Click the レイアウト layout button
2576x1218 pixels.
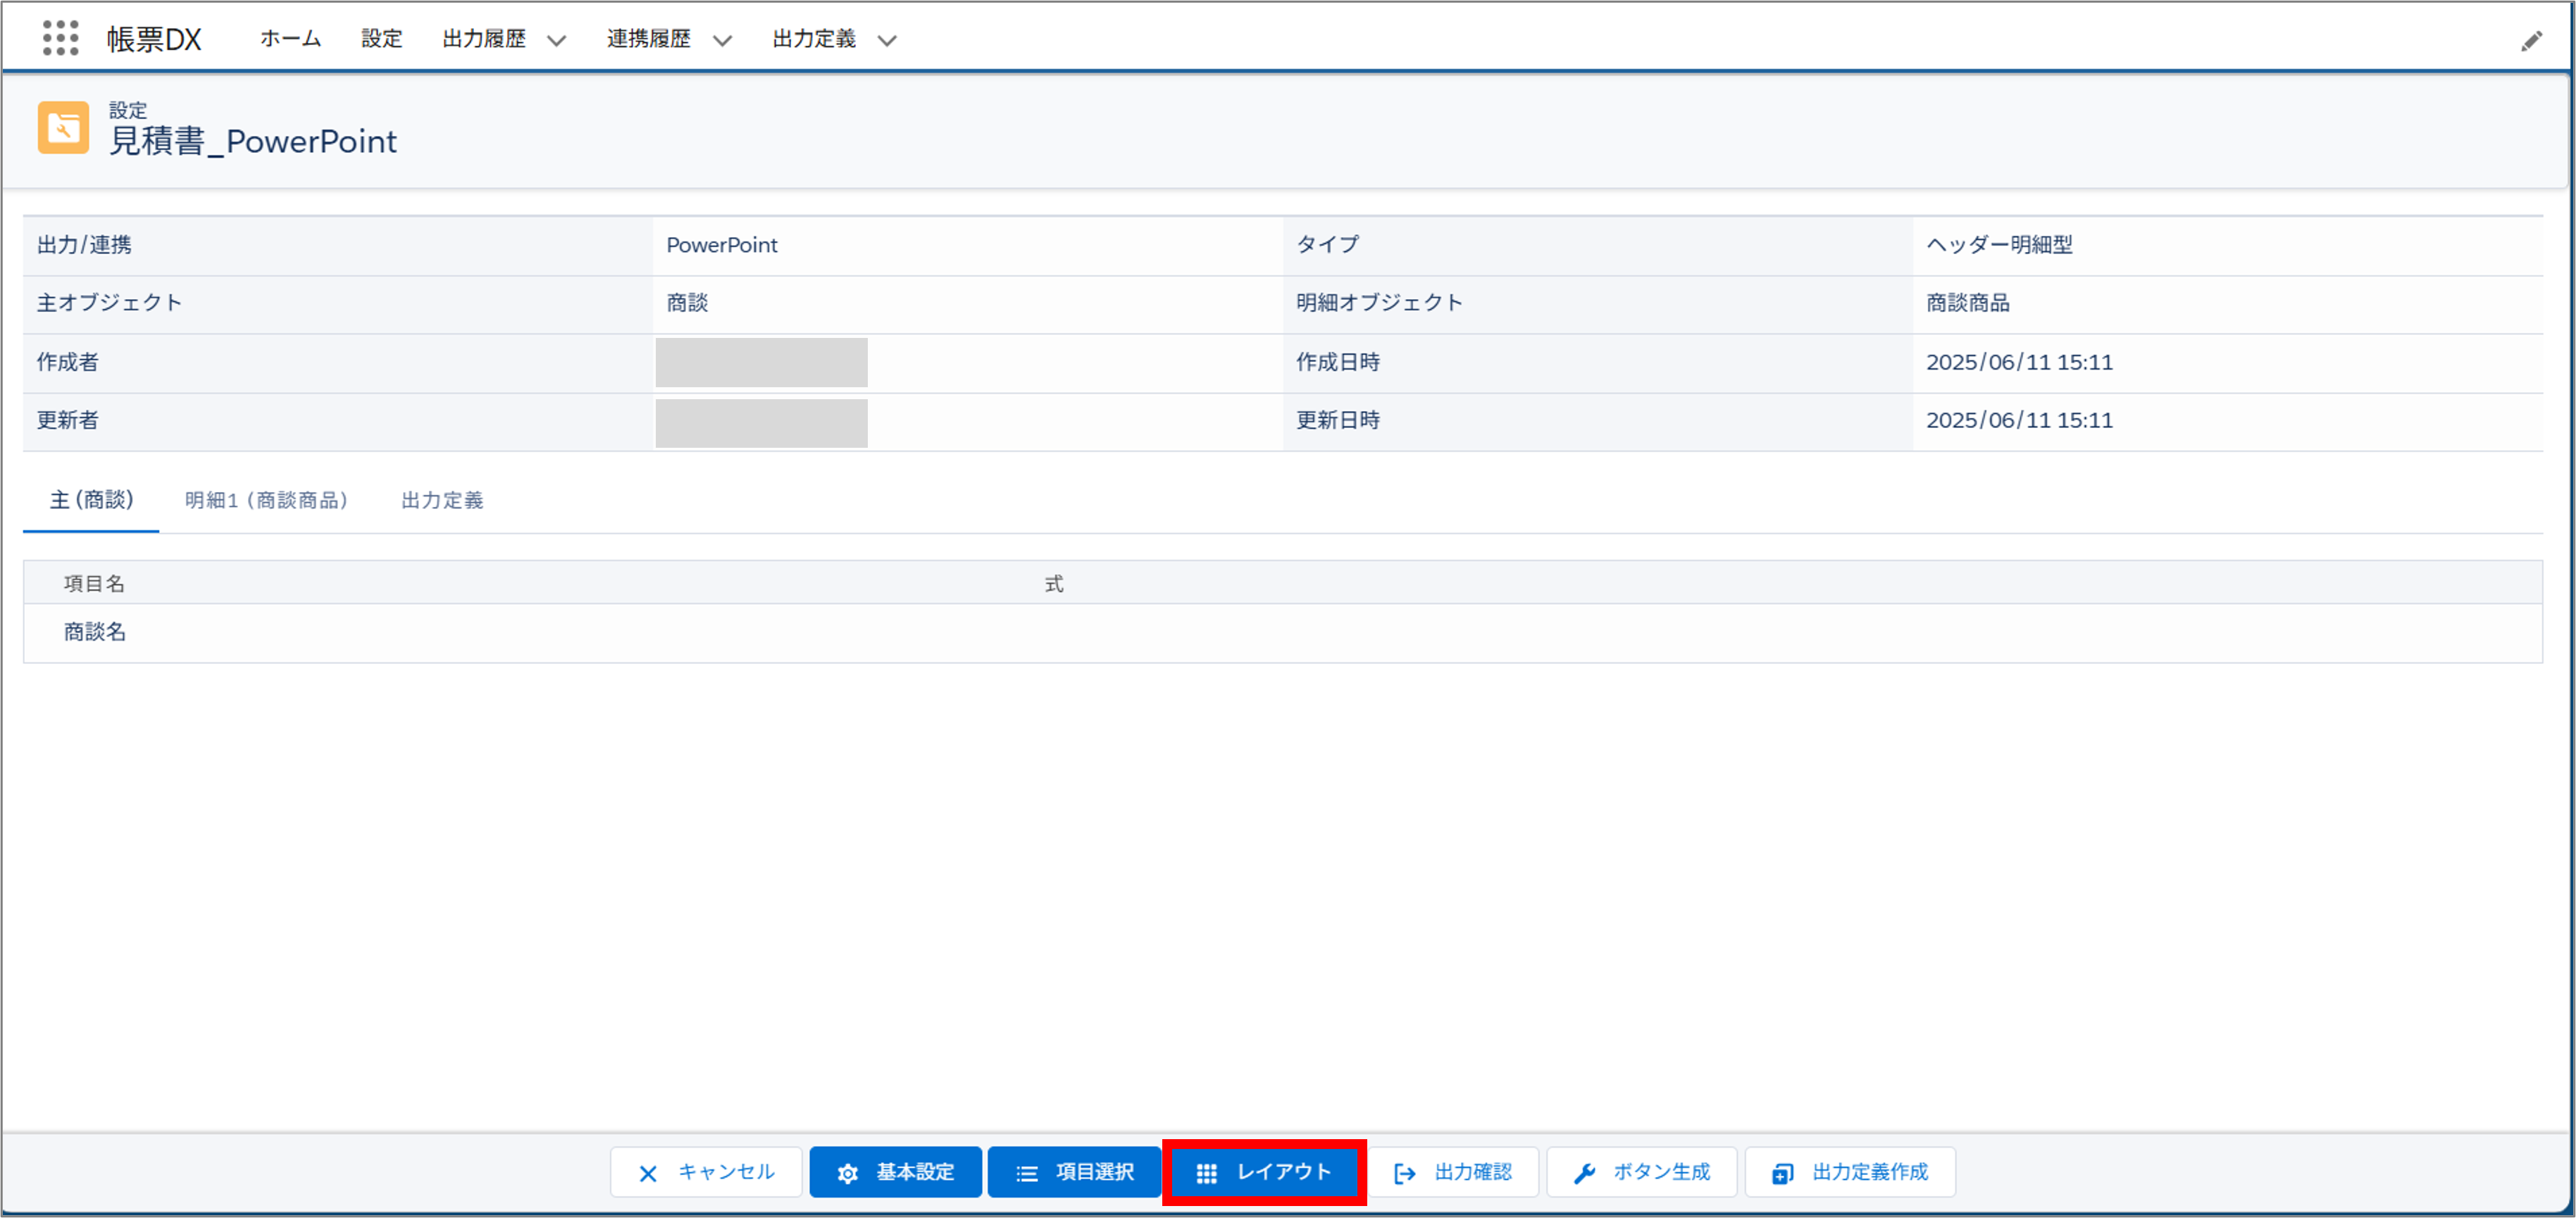point(1264,1172)
